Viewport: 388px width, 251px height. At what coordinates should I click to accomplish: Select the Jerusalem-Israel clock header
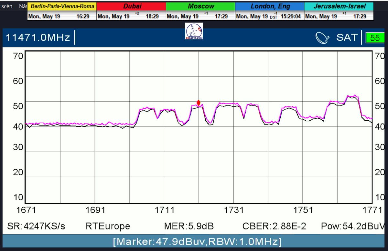[x=339, y=6]
